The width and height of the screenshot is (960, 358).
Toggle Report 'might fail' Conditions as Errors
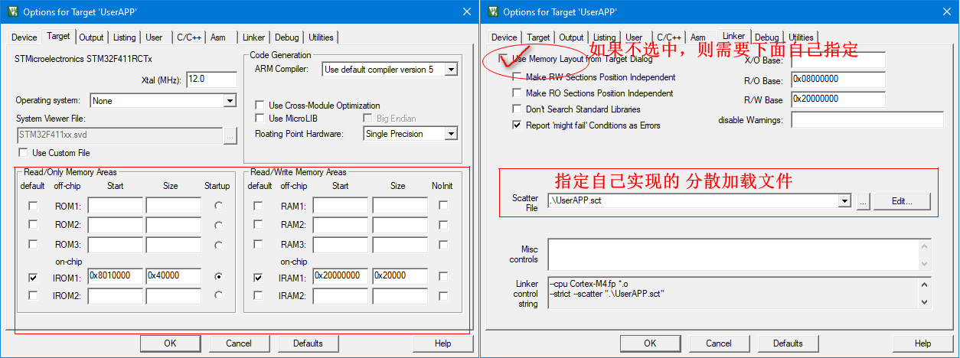[x=517, y=125]
